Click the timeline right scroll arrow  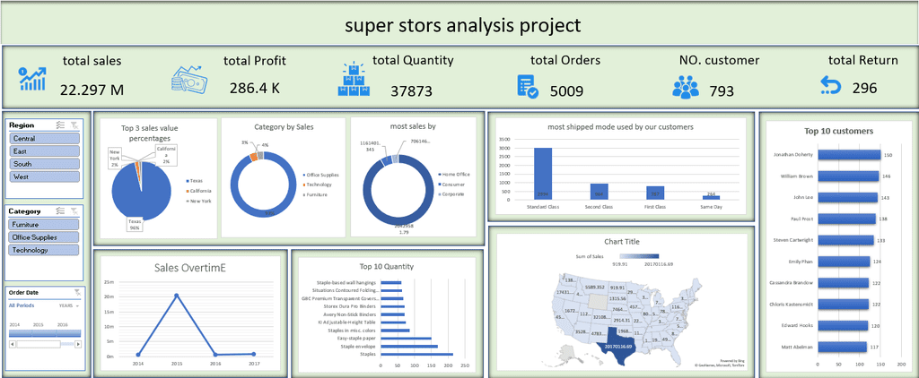(x=79, y=344)
